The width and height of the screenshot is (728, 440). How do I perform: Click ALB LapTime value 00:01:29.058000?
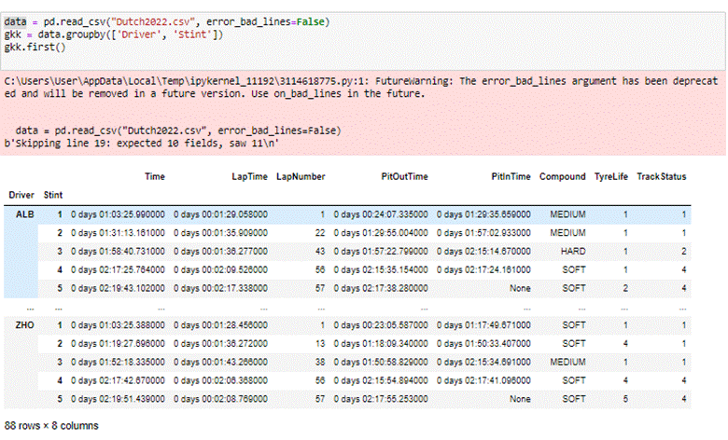click(x=220, y=214)
